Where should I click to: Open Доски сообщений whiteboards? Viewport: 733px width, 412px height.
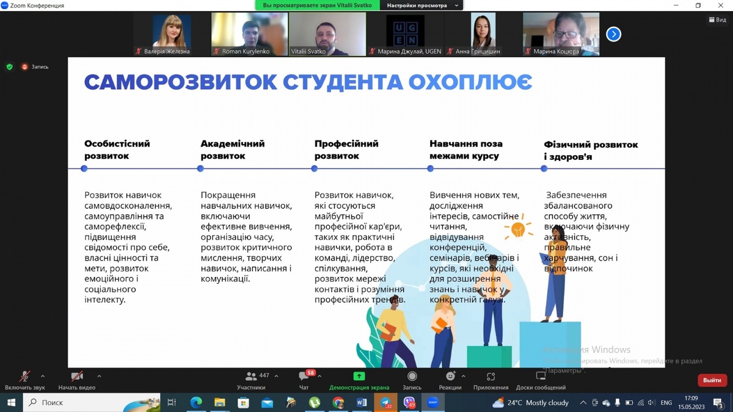tap(541, 380)
